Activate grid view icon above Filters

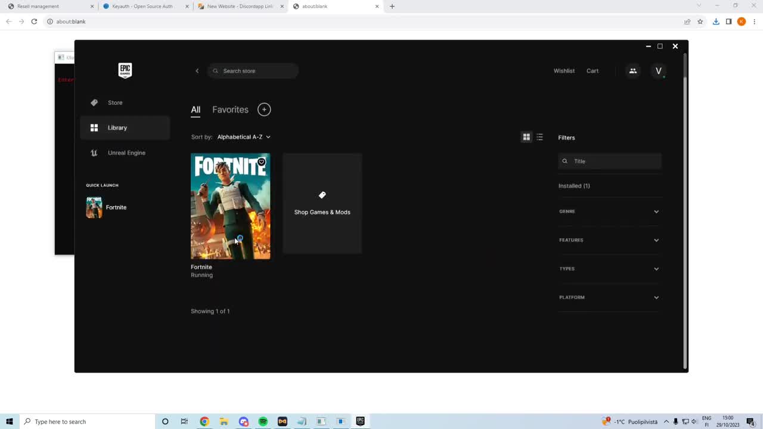[x=526, y=137]
